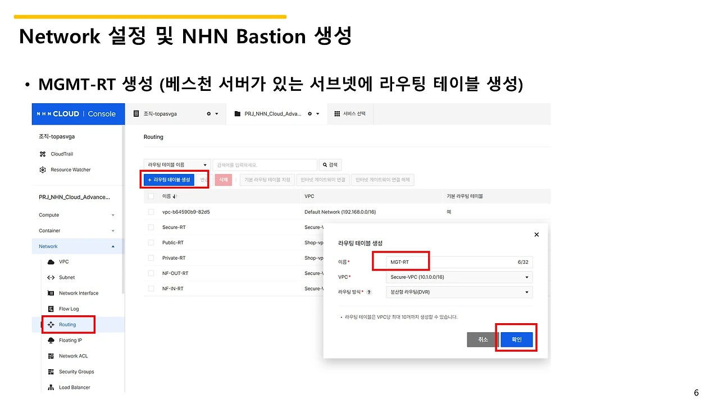Open CloudTrail from the sidebar
Screen dimensions: 719x404
pyautogui.click(x=61, y=154)
